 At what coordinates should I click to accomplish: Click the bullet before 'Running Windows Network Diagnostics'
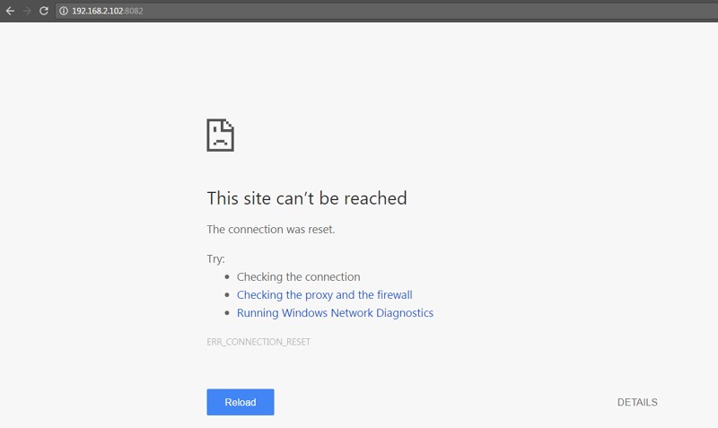click(x=227, y=313)
